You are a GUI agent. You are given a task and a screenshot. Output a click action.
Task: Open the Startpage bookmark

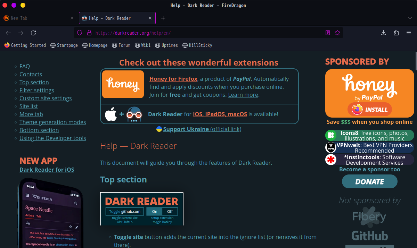pyautogui.click(x=64, y=45)
